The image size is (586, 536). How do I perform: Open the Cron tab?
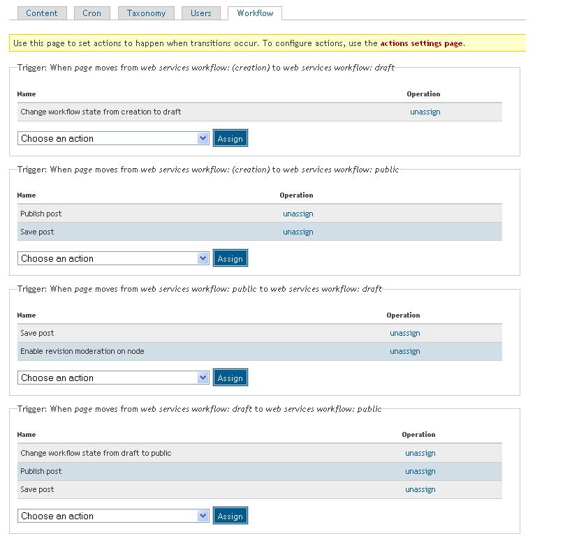click(x=91, y=13)
